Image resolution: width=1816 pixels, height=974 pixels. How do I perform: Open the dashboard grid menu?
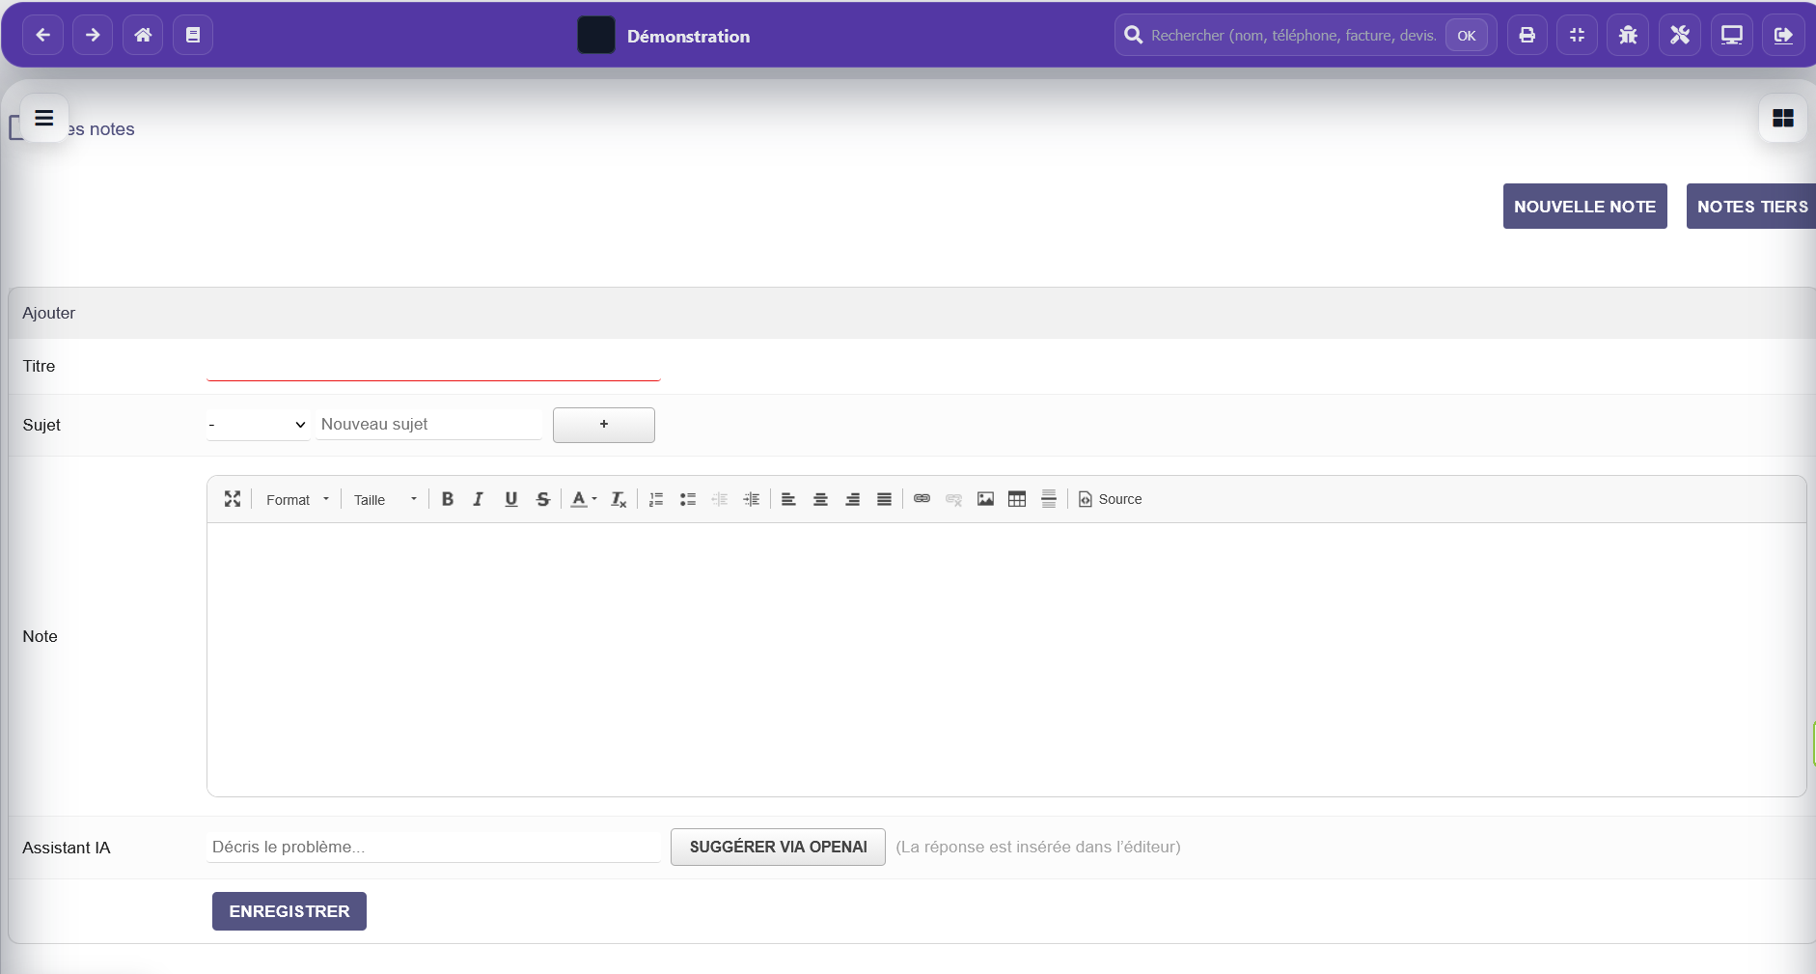[x=1782, y=118]
